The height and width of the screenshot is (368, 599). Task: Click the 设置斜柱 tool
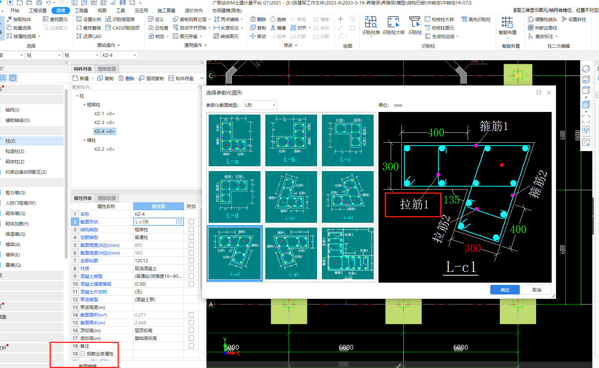[574, 19]
